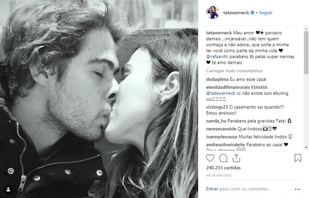Image resolution: width=309 pixels, height=198 pixels.
Task: Like the post with the heart icon
Action: click(210, 158)
